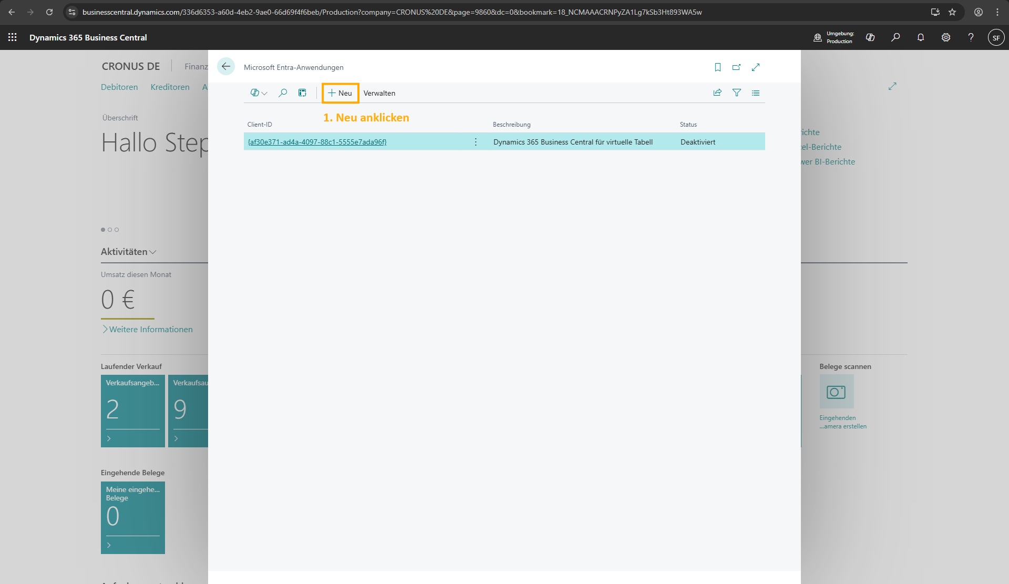Click the camera icon under Belege scannen
The height and width of the screenshot is (584, 1009).
click(x=837, y=392)
